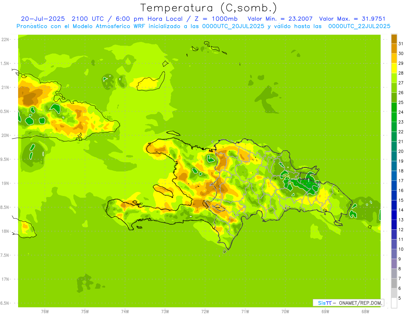
Task: Click the "74W" longitude label
Action: (x=125, y=311)
